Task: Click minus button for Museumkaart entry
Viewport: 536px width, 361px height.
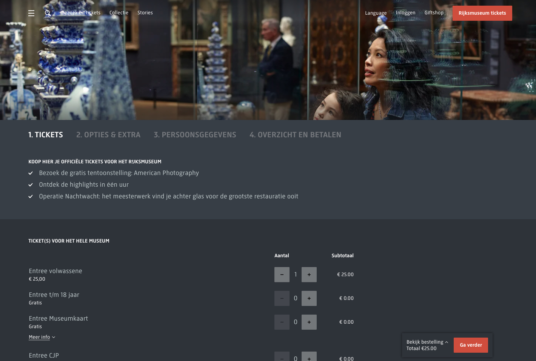Action: pyautogui.click(x=282, y=322)
